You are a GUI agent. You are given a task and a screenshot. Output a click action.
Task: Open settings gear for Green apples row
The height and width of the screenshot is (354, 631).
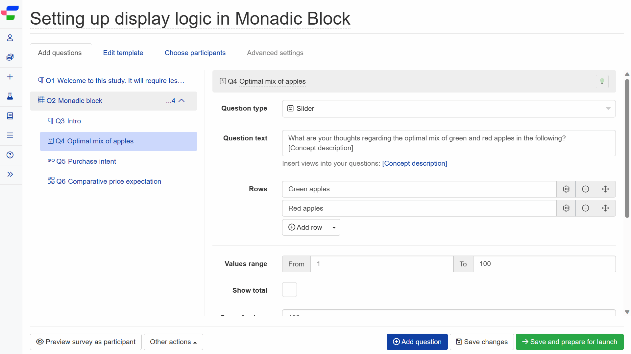(566, 189)
